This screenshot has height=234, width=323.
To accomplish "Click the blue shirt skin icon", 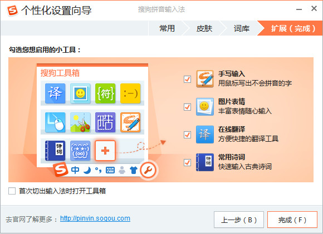I will click(134, 170).
